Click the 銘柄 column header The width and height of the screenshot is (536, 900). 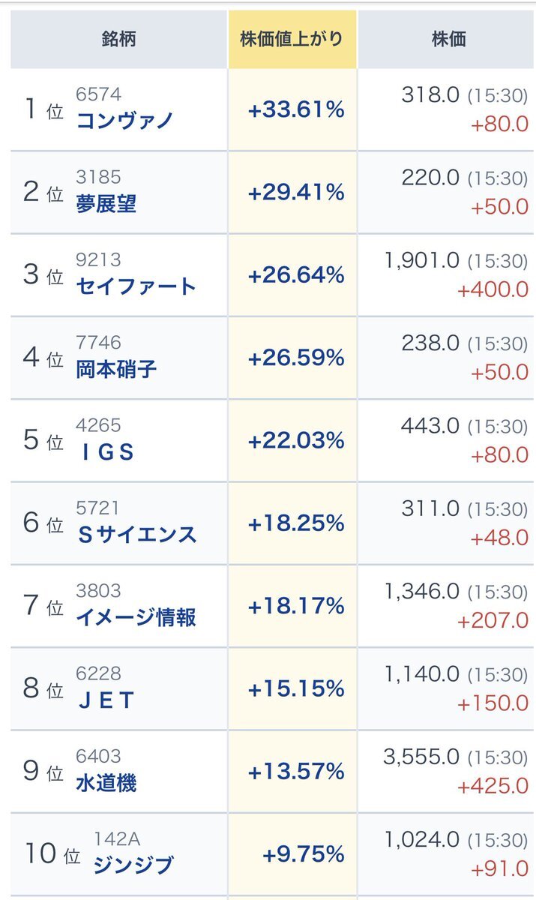click(x=119, y=39)
